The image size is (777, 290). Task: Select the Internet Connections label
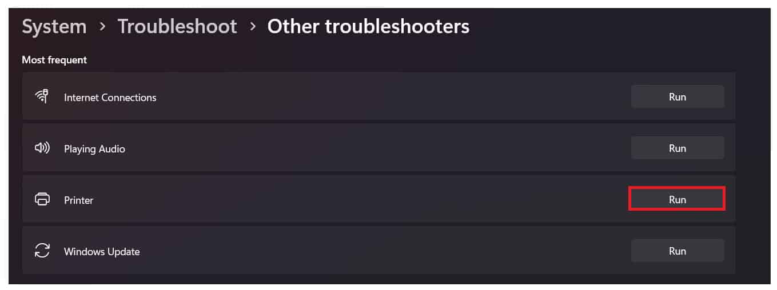(x=110, y=98)
